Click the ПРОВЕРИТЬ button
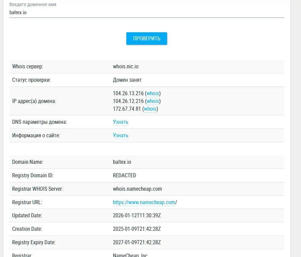The width and height of the screenshot is (301, 257). coord(147,38)
